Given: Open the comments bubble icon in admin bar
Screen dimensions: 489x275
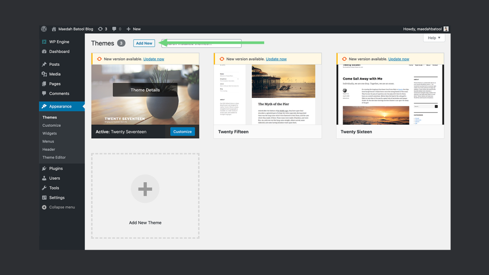Looking at the screenshot, I should (x=114, y=29).
